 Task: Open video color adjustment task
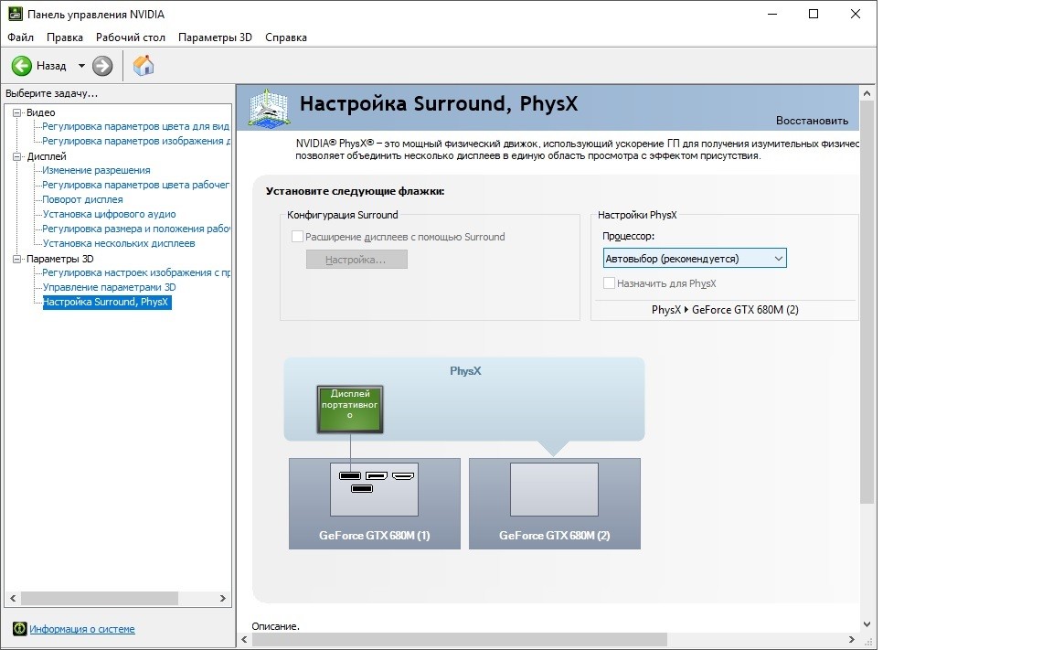pyautogui.click(x=135, y=126)
